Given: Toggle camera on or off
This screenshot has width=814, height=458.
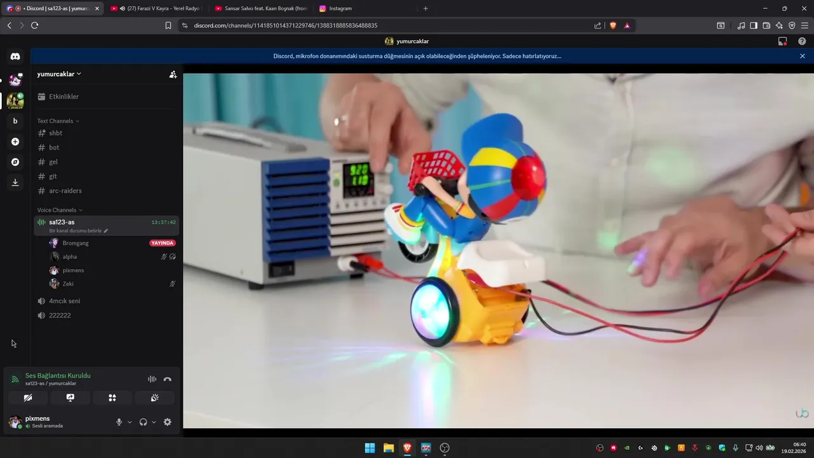Looking at the screenshot, I should click(x=28, y=398).
